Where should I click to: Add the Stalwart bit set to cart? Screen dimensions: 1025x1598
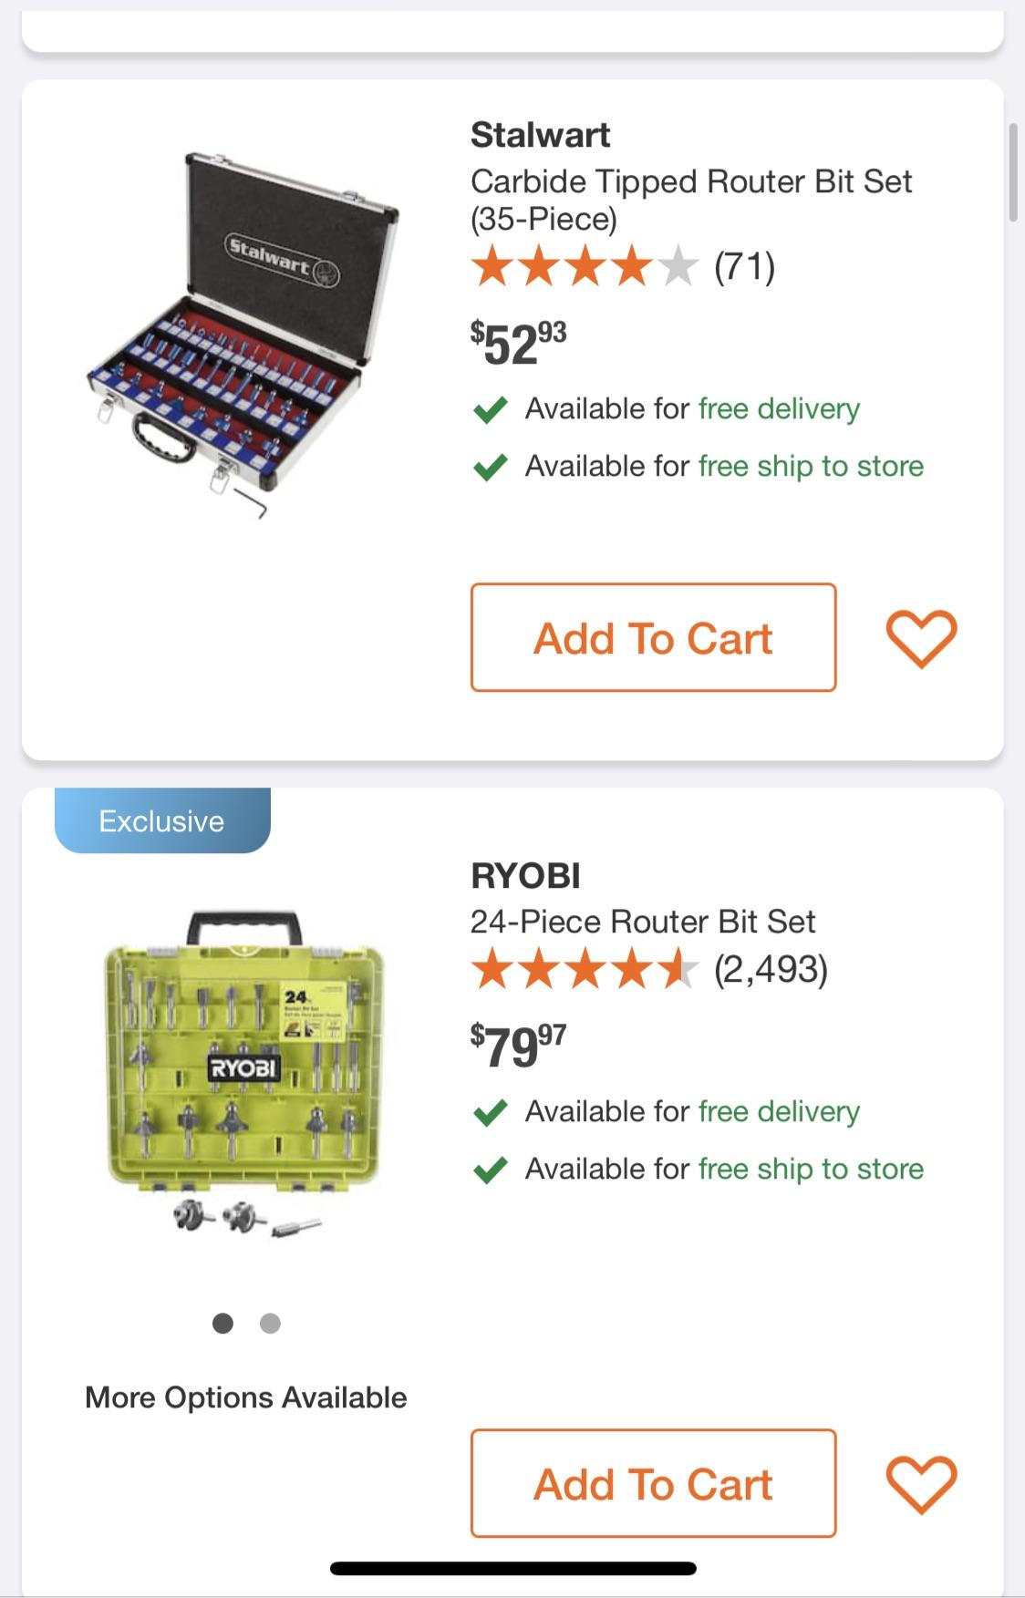653,636
